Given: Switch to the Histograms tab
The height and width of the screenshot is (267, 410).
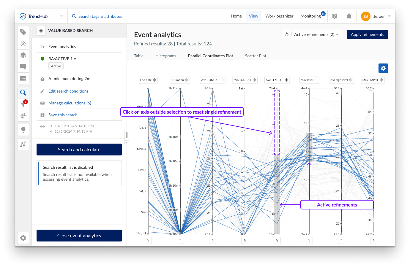Looking at the screenshot, I should [165, 56].
